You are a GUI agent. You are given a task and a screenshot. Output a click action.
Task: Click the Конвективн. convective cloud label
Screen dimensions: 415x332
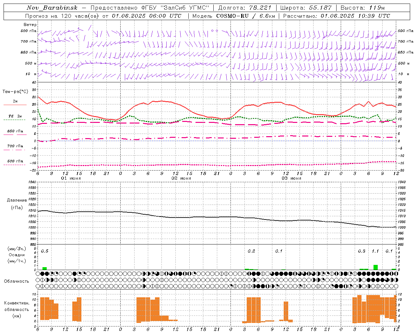(17, 303)
